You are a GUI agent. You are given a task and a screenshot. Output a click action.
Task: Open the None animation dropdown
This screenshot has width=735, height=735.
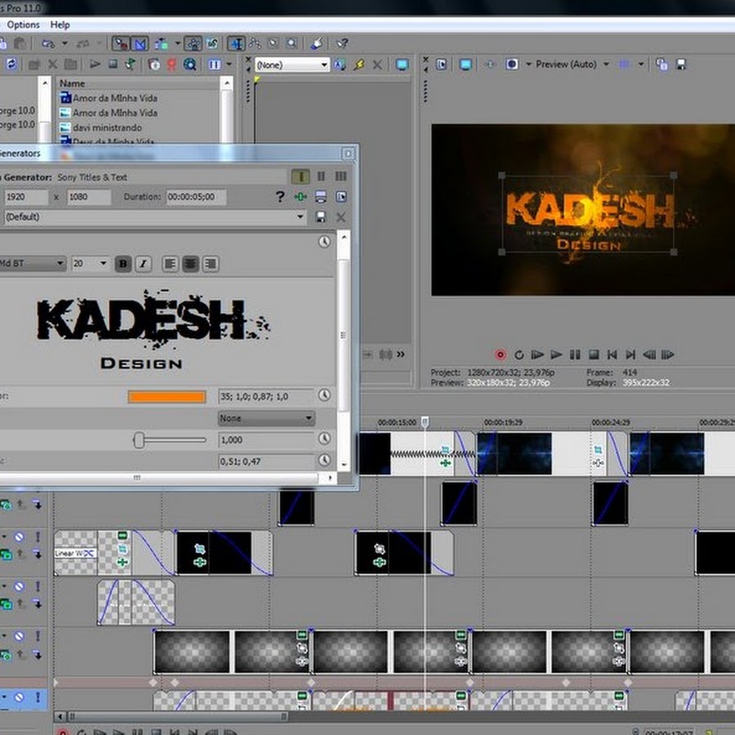coord(266,418)
